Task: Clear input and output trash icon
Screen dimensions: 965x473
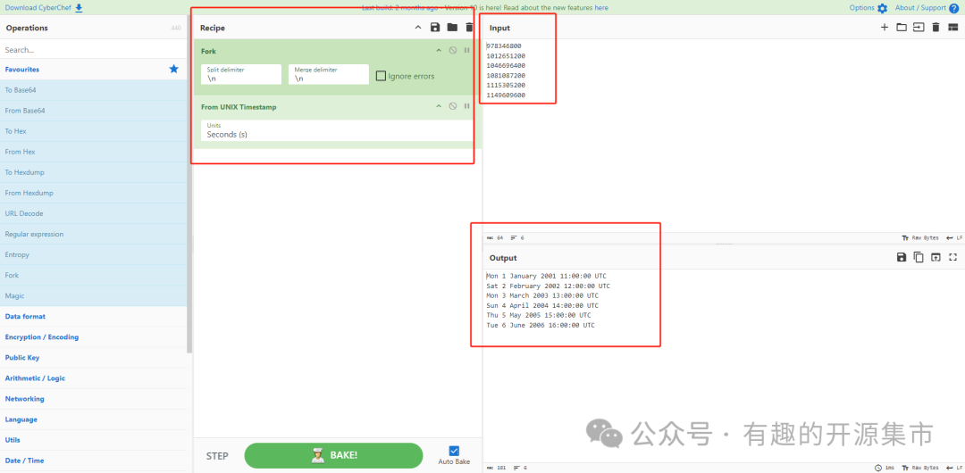Action: [936, 28]
